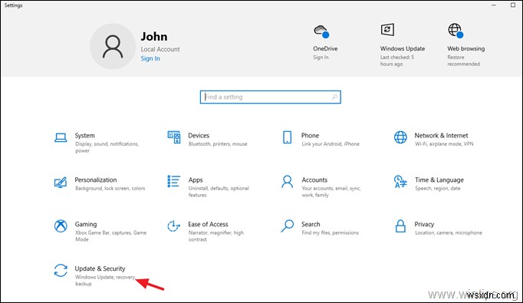Click 'Restore recommended' text
This screenshot has height=303, width=523.
click(463, 61)
